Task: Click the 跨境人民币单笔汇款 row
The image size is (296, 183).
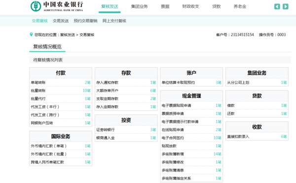Action: coord(61,162)
